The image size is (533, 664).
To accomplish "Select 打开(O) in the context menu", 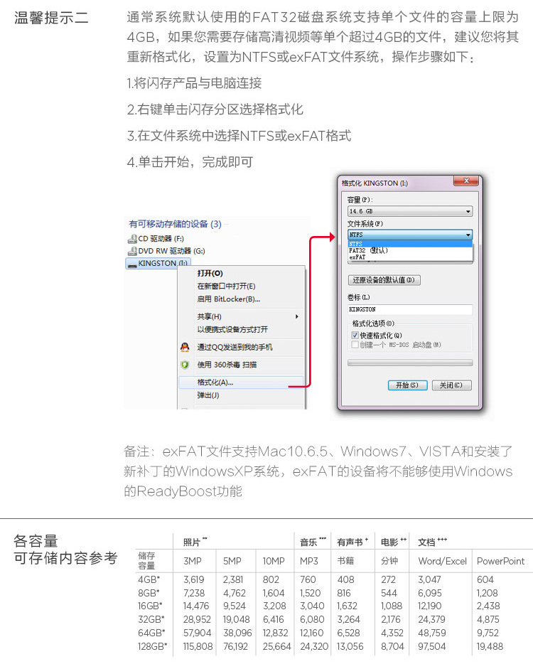I will [x=210, y=273].
